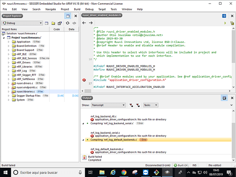Click the code view icon in Project Explorer
Screen dimensions: 236x177
click(x=74, y=23)
